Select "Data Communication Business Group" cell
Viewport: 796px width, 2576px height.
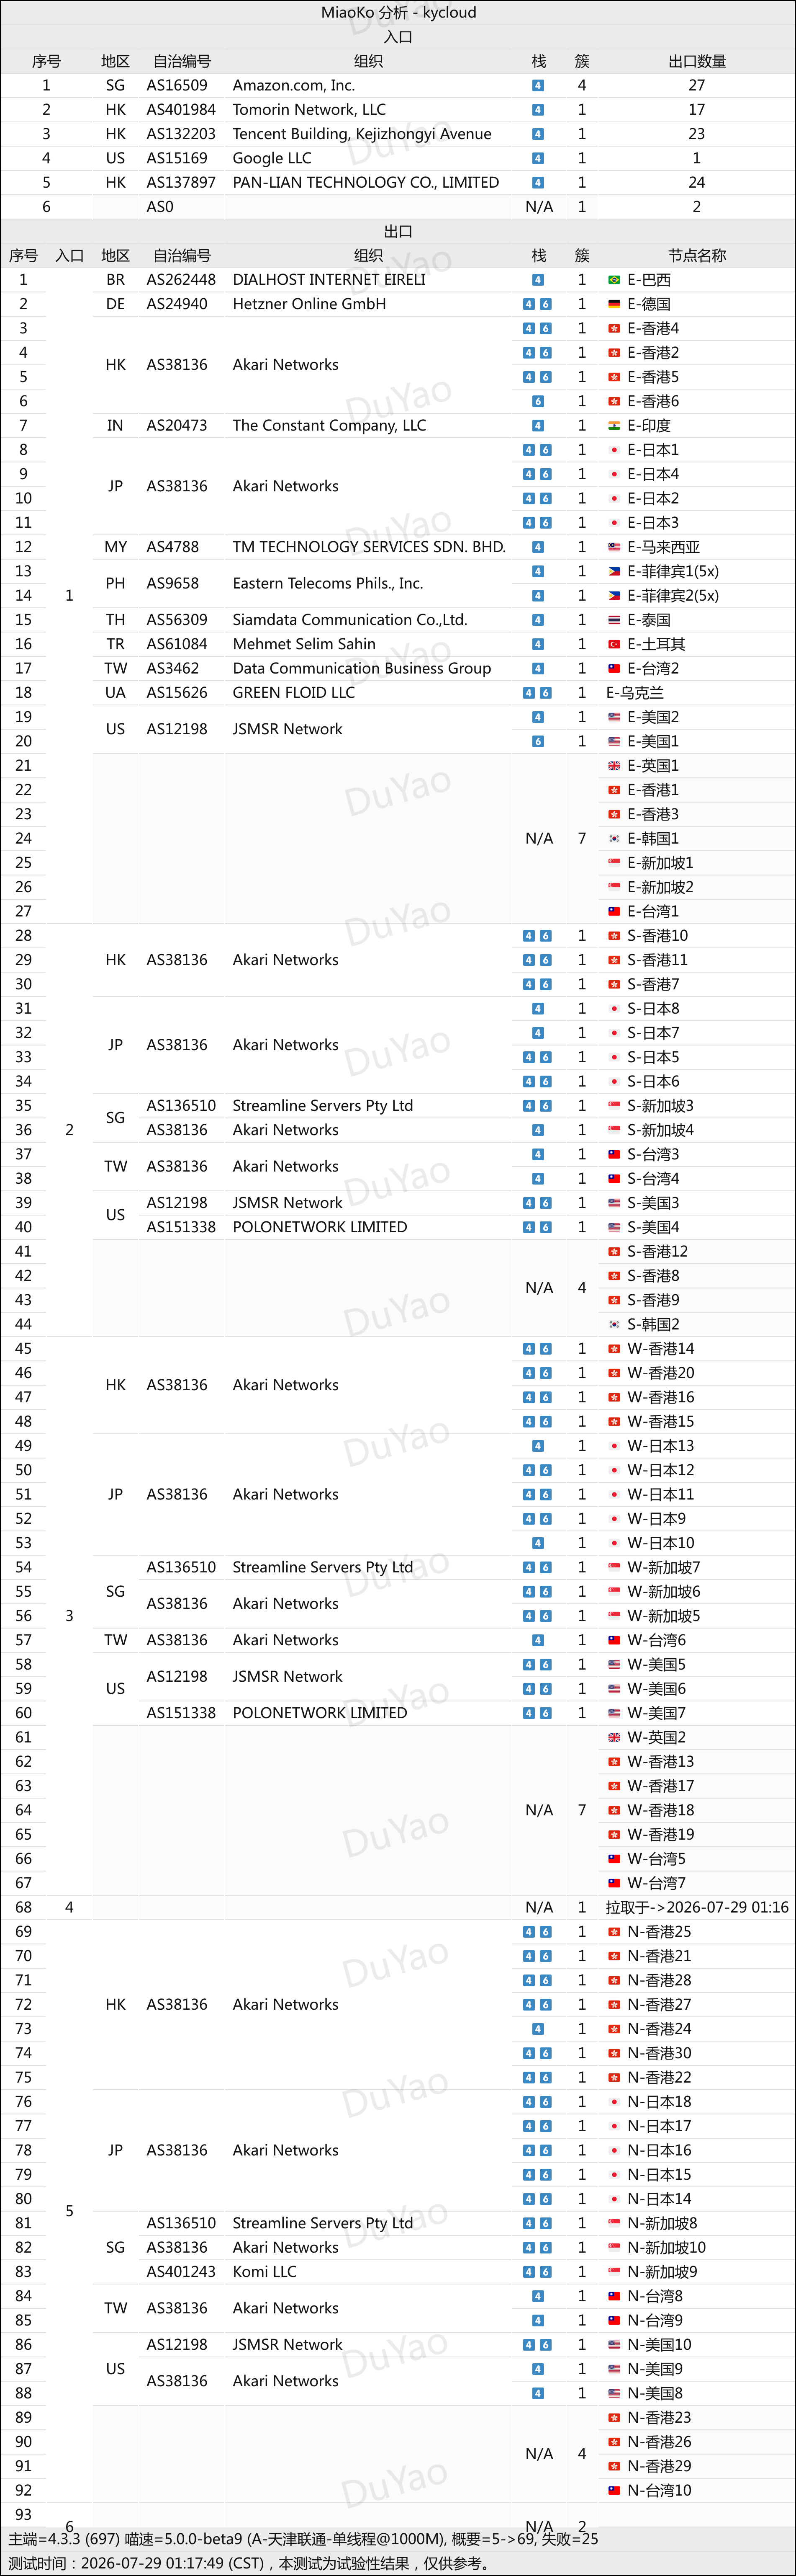click(362, 668)
